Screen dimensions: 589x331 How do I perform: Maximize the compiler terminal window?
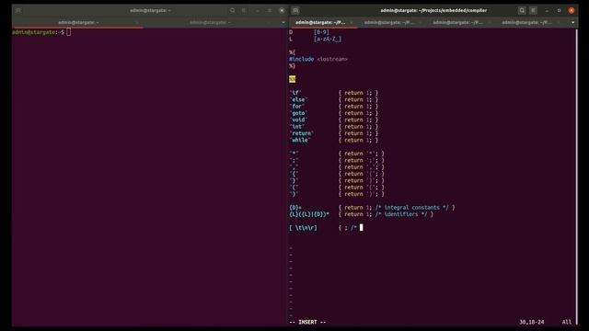[x=559, y=10]
